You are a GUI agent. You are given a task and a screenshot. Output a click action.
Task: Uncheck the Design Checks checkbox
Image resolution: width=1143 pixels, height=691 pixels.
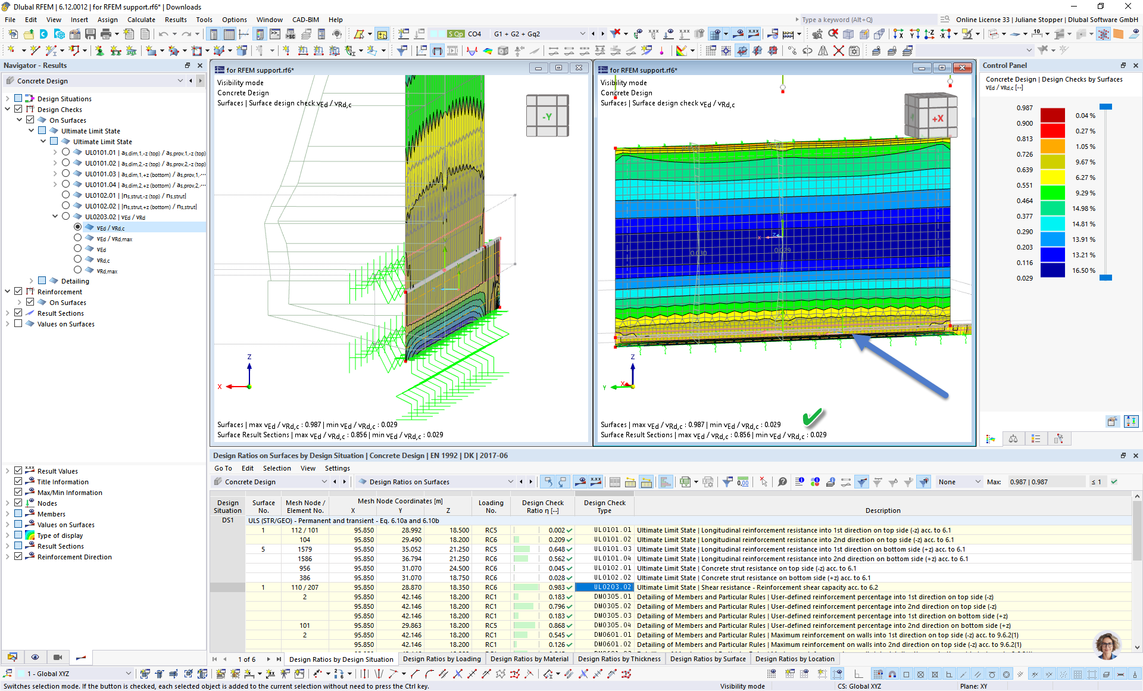pos(18,110)
